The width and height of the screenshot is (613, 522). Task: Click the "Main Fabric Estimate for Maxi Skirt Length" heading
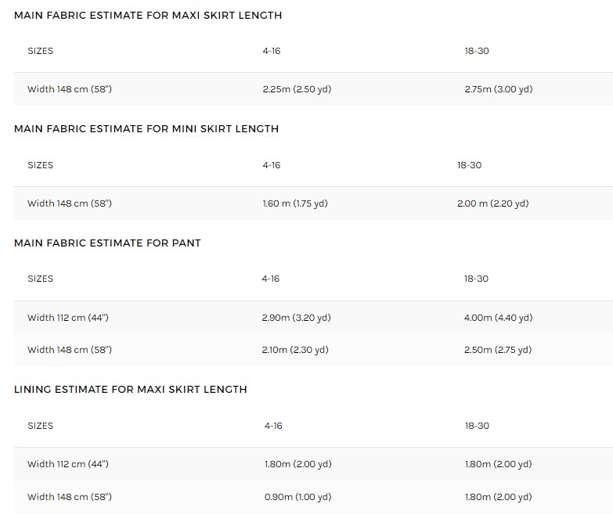click(148, 15)
